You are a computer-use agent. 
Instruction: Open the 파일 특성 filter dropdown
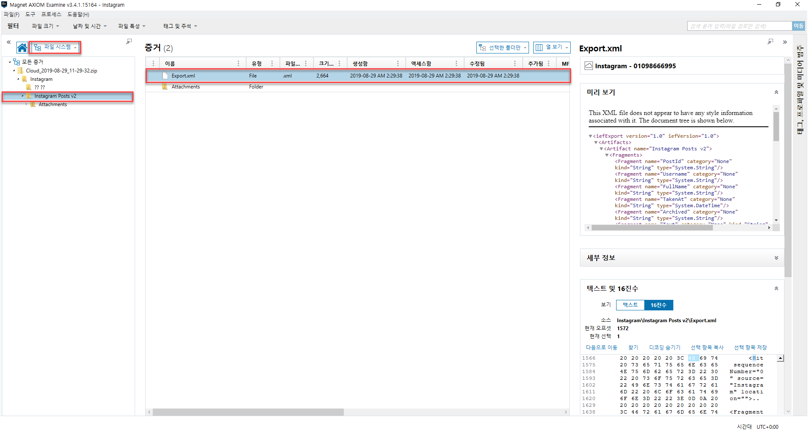[x=132, y=26]
